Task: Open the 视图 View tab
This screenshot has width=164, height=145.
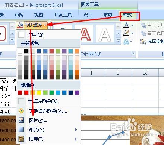Action: pos(39,15)
